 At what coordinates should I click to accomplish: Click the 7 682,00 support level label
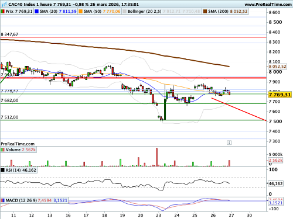[9, 100]
